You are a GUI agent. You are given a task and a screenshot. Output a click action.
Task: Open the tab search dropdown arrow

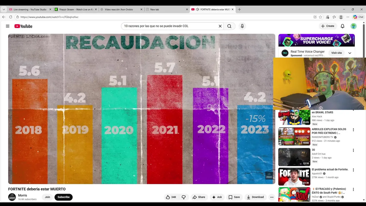(4, 9)
